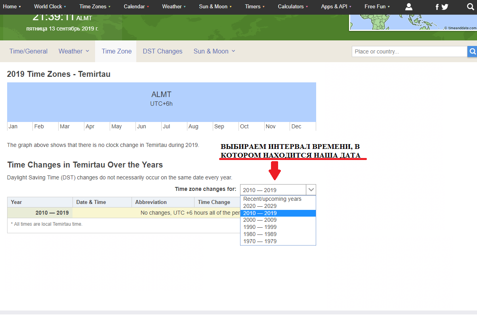Open the Free Fun menu
The height and width of the screenshot is (318, 477).
pyautogui.click(x=377, y=7)
